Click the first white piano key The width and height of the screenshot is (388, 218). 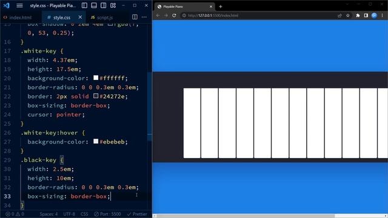coord(192,123)
